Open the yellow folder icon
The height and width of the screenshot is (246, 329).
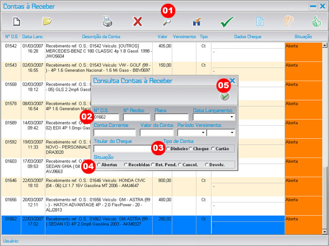click(47, 22)
